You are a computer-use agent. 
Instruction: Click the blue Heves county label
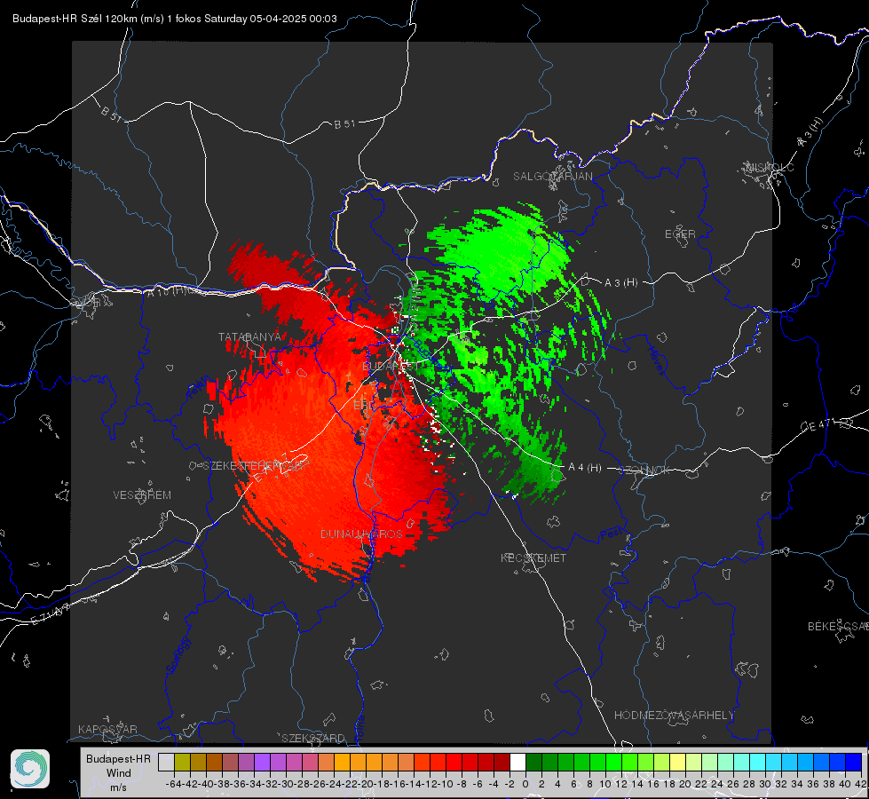[x=656, y=360]
